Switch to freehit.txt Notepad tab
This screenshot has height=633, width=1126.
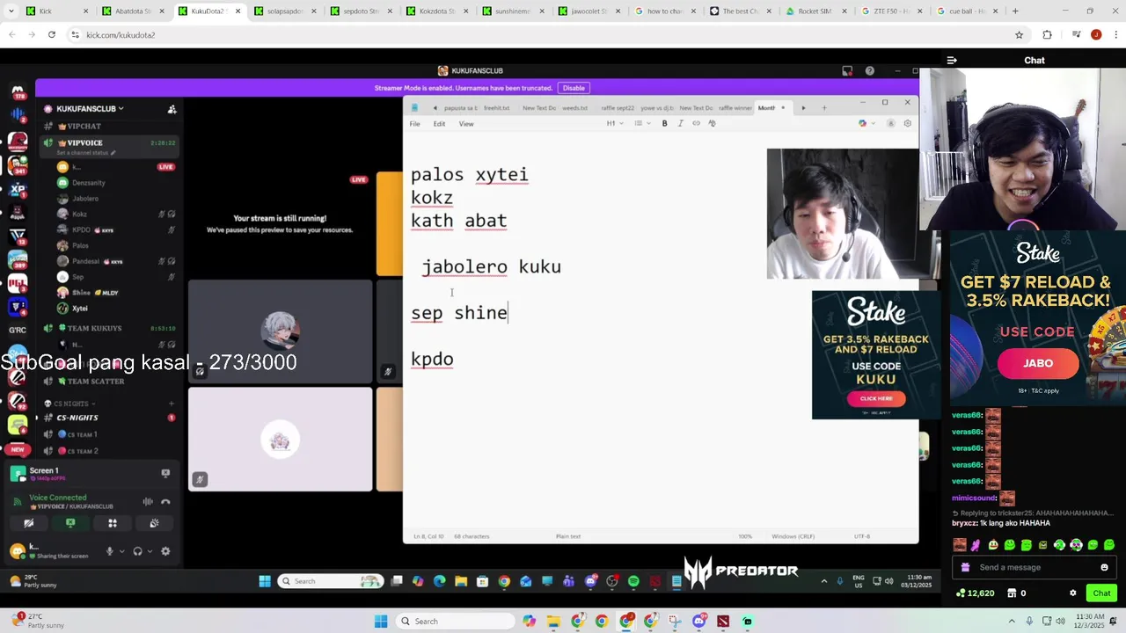click(x=497, y=108)
